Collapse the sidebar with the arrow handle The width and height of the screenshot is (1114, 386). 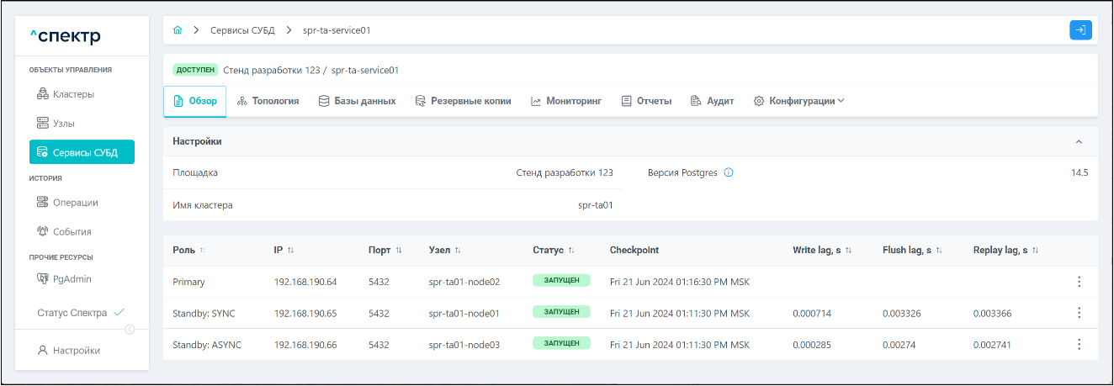coord(130,329)
